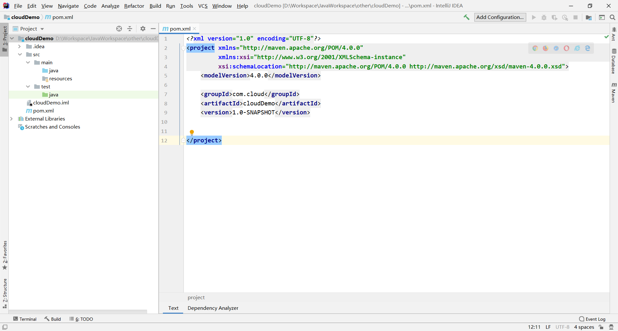Expand External Libraries node

tap(12, 119)
